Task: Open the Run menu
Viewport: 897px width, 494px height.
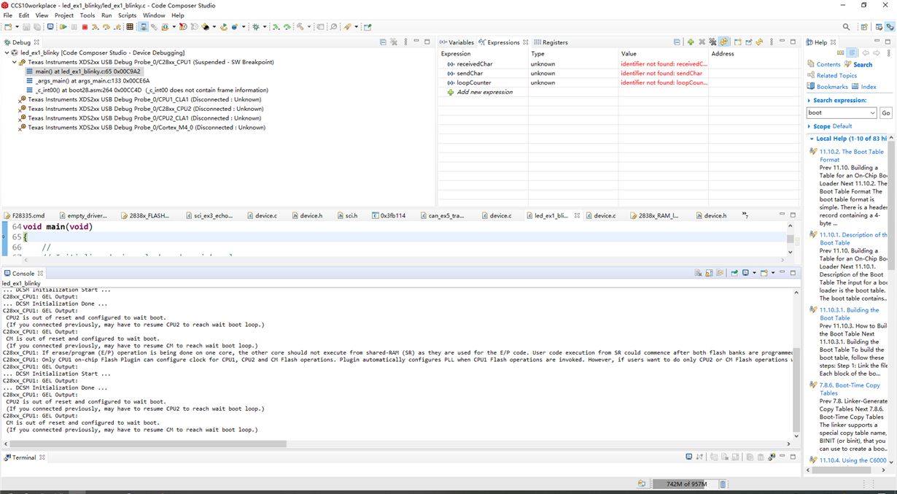Action: pos(106,15)
